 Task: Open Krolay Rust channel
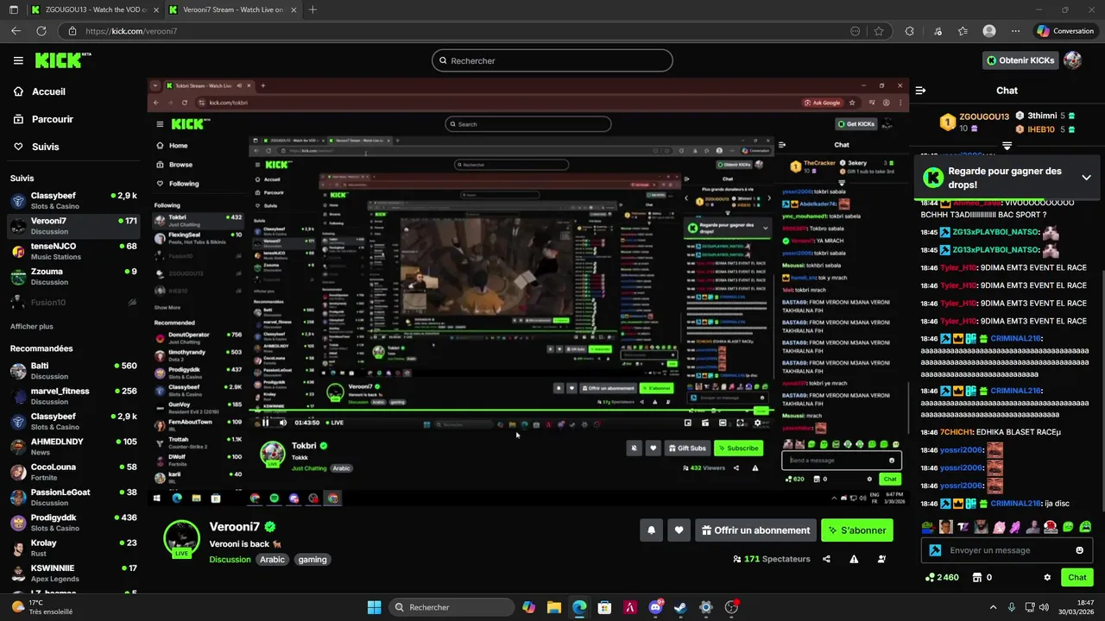pyautogui.click(x=73, y=548)
